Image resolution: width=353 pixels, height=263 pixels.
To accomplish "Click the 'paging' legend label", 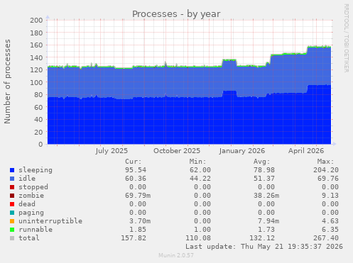I will click(x=31, y=213).
